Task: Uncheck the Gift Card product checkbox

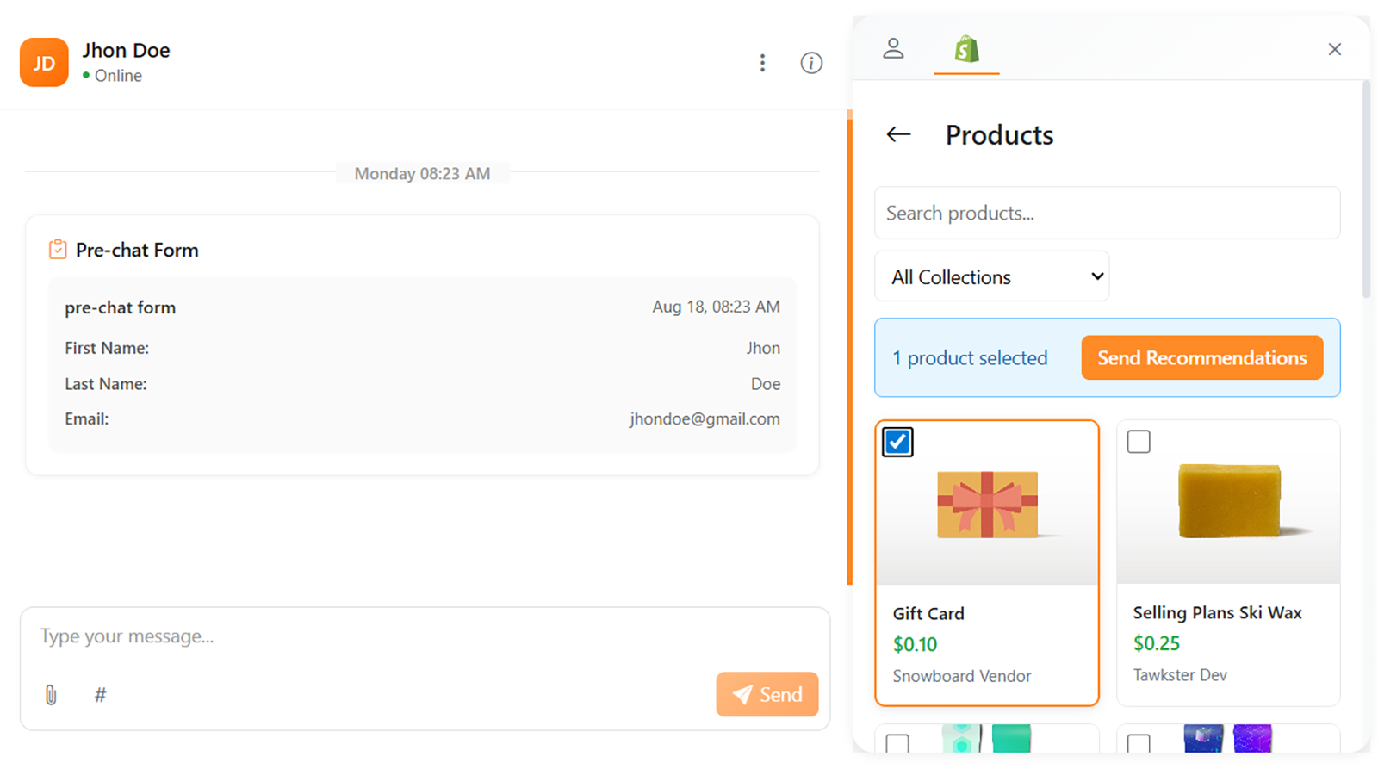Action: tap(897, 442)
